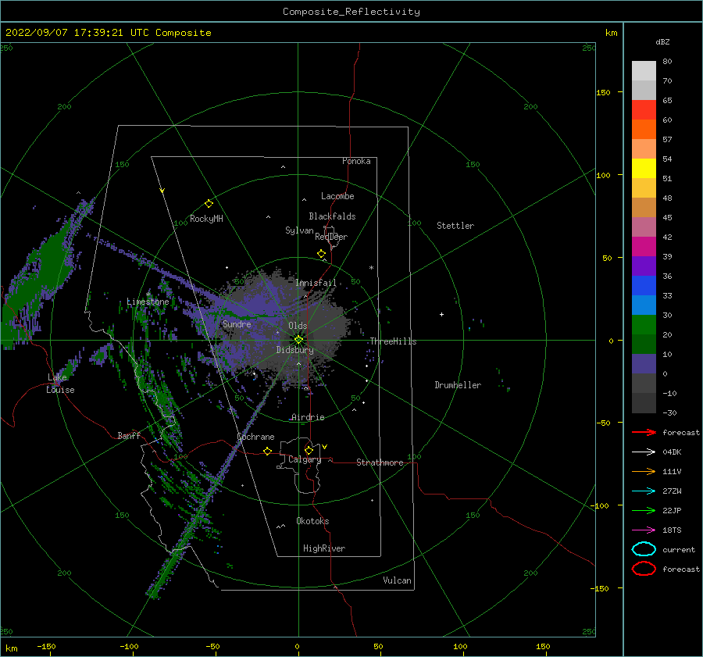
Task: Click the yellow radar site marker near Didsbury
Action: (x=298, y=340)
